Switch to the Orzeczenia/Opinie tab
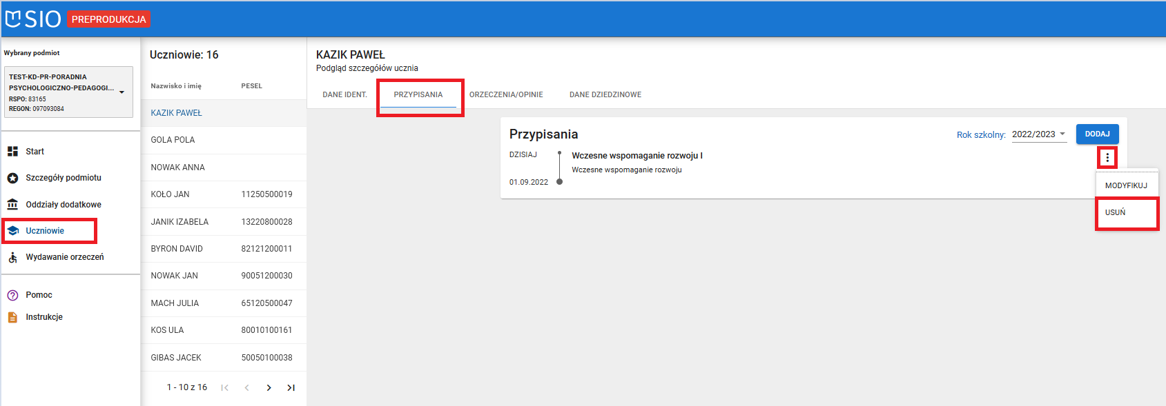The height and width of the screenshot is (406, 1166). click(x=506, y=94)
